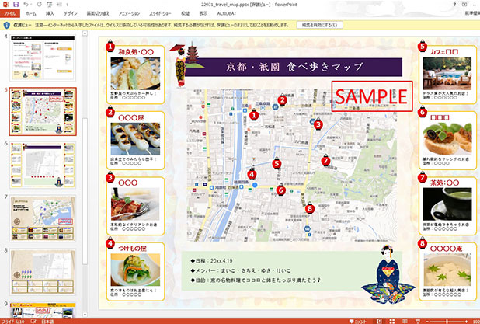This screenshot has width=480, height=324.
Task: Switch to Slide Sorter view icon
Action: 391,321
